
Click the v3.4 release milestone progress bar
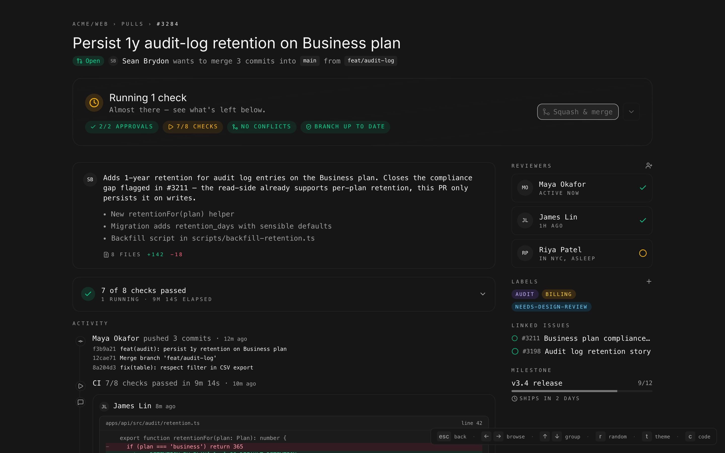(x=581, y=391)
